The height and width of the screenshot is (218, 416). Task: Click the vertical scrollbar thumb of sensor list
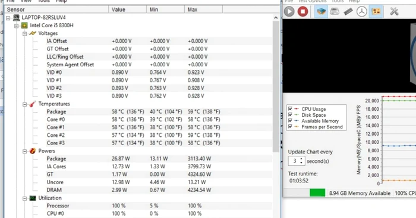[x=276, y=86]
